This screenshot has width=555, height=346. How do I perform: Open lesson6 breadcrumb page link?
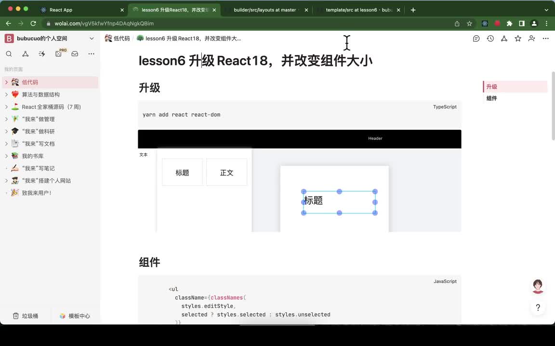(x=189, y=38)
